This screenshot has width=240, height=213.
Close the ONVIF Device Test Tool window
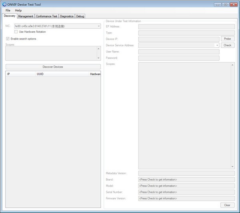(234, 4)
